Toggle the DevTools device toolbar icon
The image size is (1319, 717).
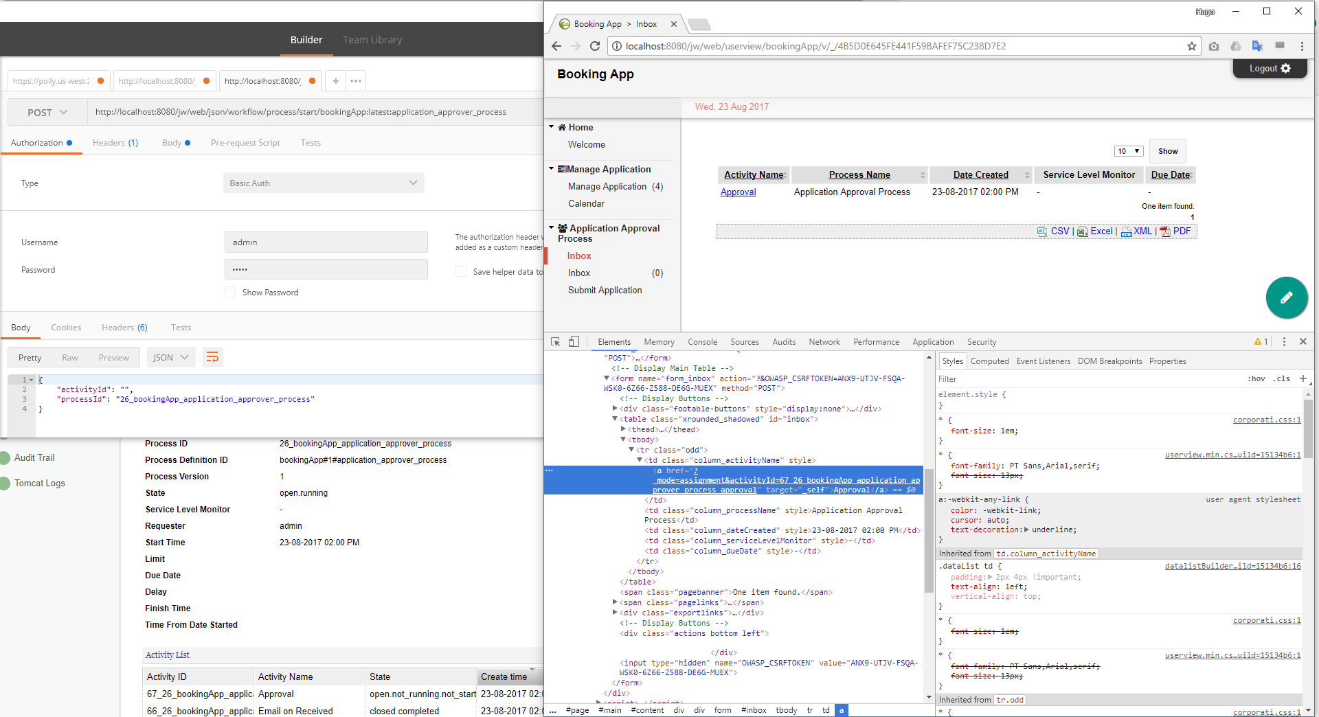pos(574,342)
